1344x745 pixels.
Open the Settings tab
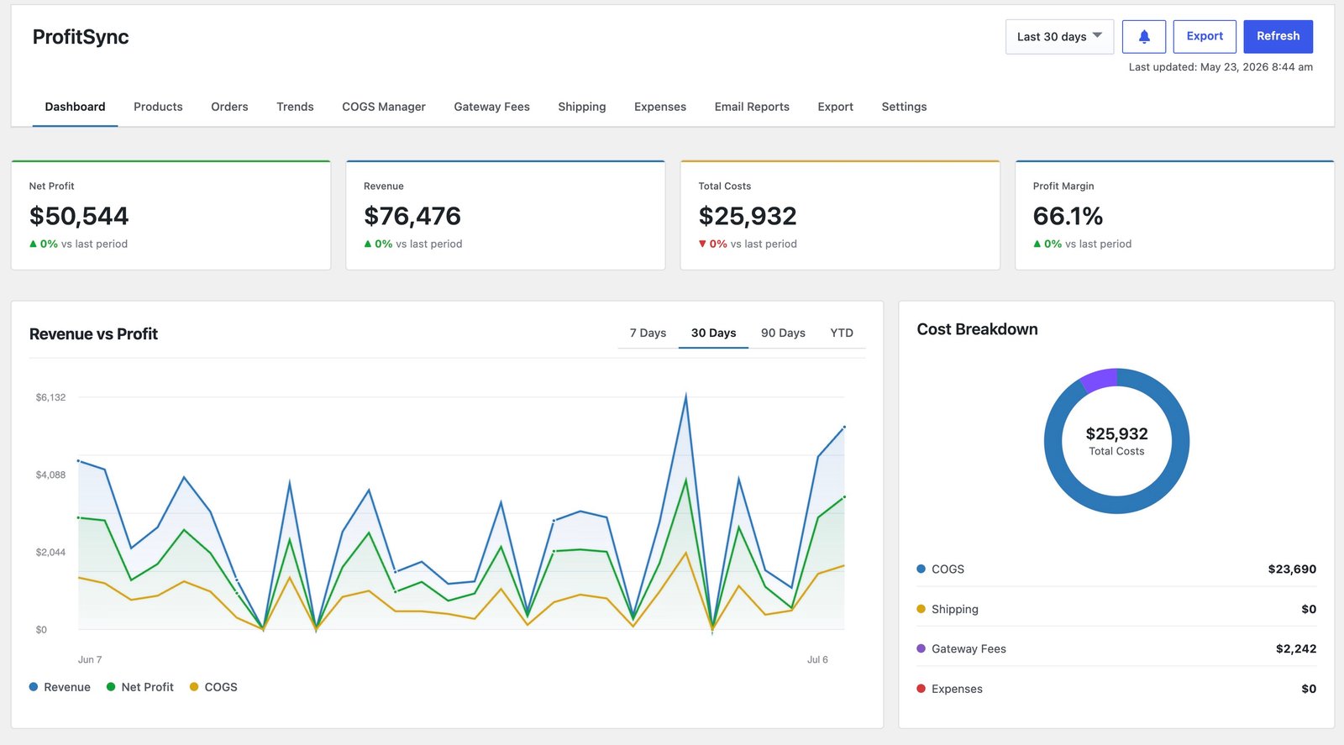pos(904,107)
